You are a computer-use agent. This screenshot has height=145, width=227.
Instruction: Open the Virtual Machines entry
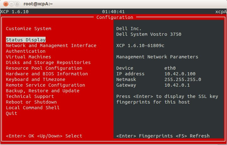tap(28, 57)
